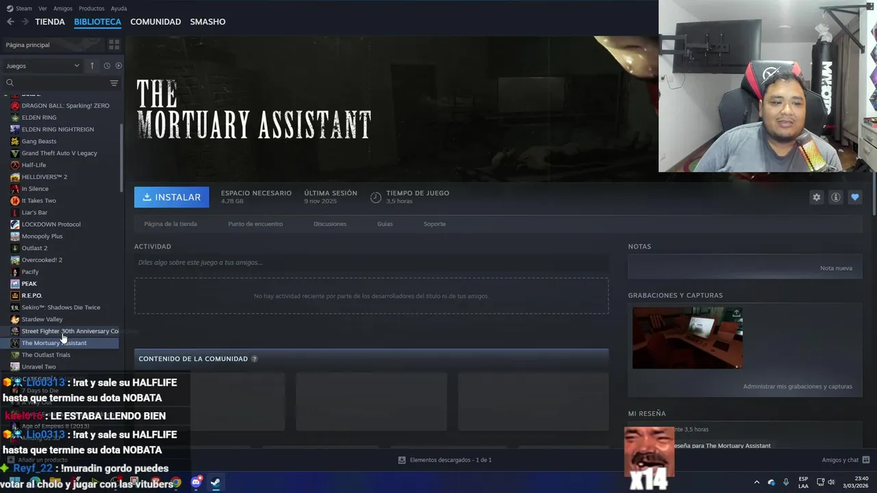Viewport: 877px width, 493px height.
Task: Select Grand Theft Auto V Legacy
Action: pos(59,153)
